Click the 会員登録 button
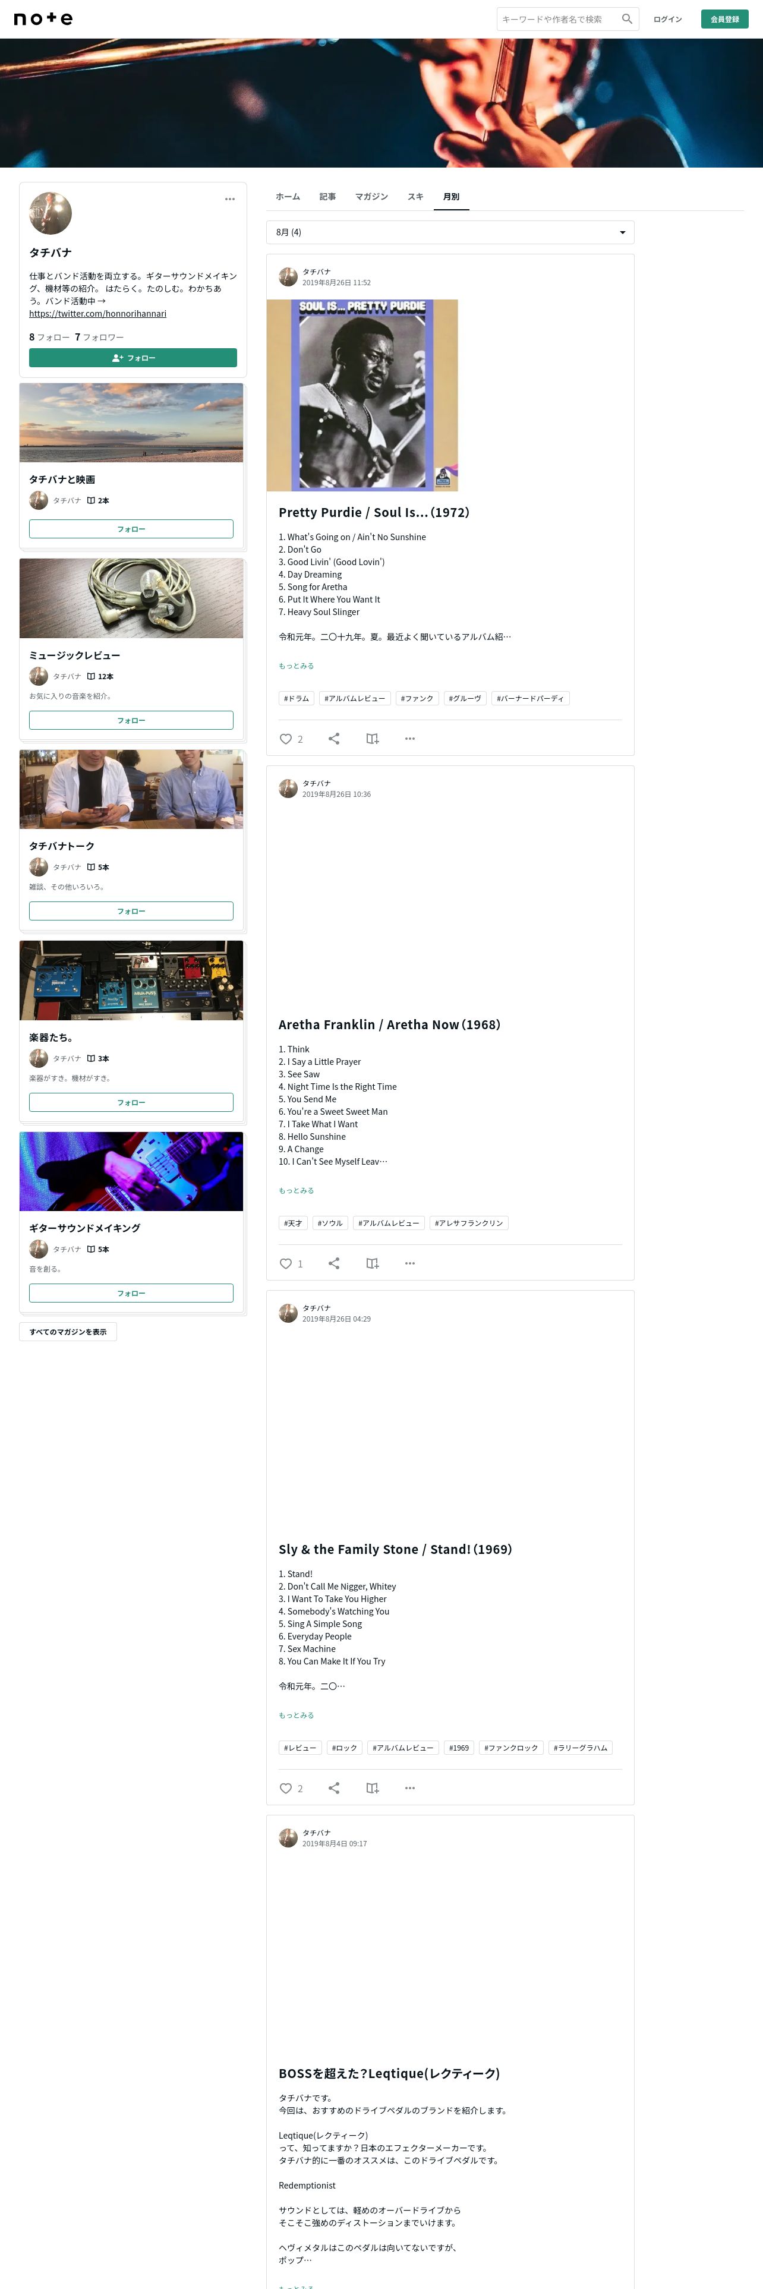The image size is (763, 2289). click(x=725, y=18)
